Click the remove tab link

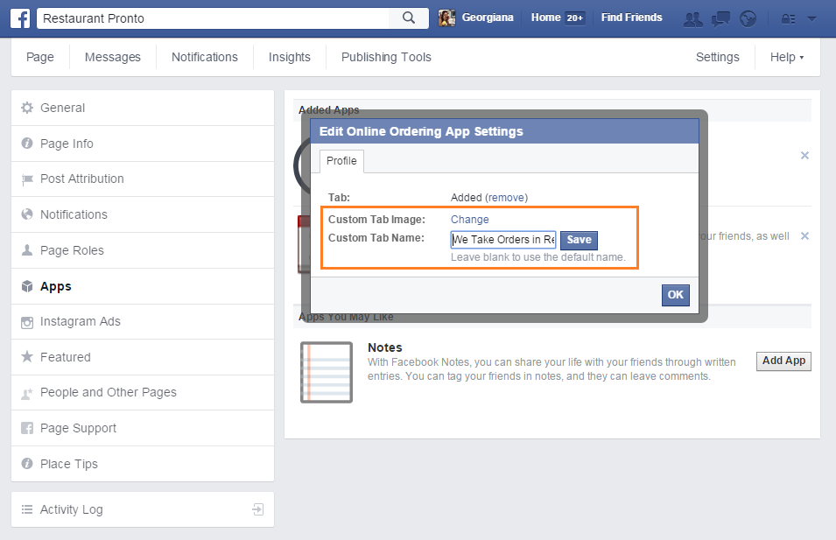tap(506, 198)
